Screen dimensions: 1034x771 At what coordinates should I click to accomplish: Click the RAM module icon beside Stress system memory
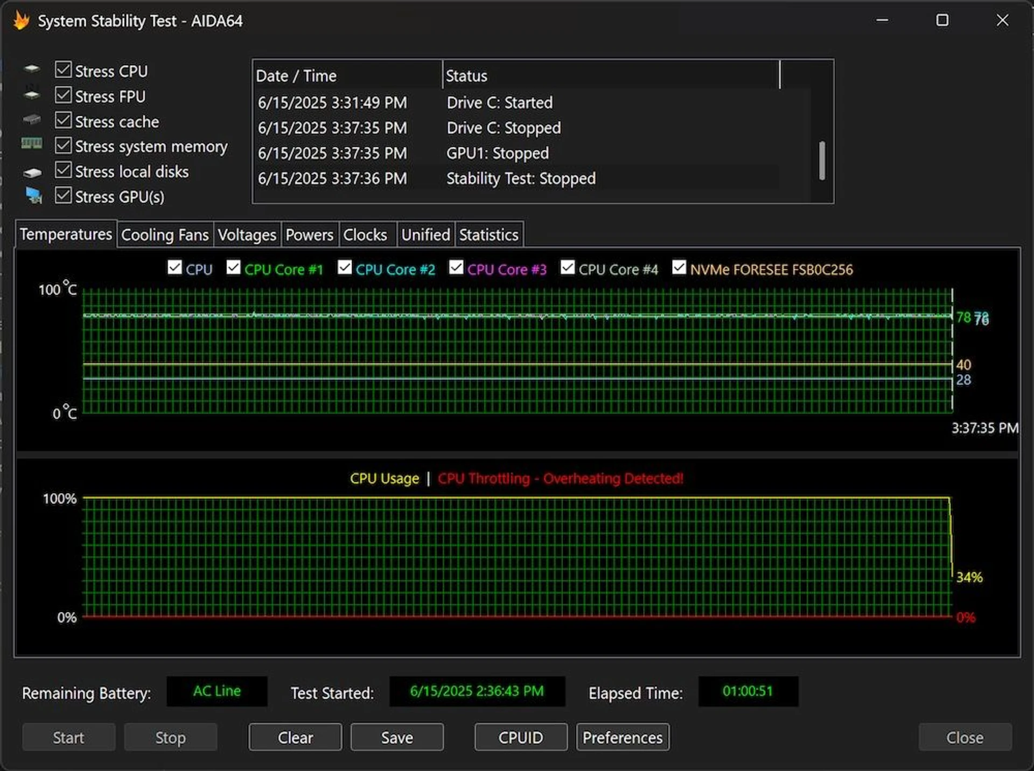click(32, 143)
